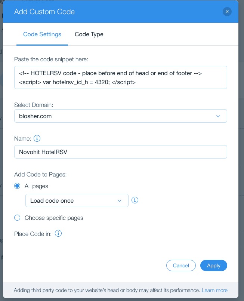This screenshot has width=244, height=301.
Task: Click into the code snippet text area
Action: (121, 77)
